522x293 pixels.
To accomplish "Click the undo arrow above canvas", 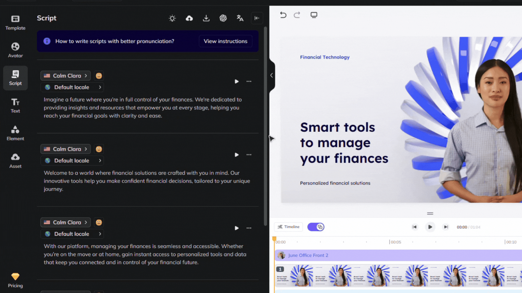I will (283, 15).
